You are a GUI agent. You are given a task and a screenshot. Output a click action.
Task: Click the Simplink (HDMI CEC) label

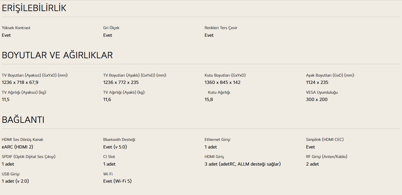325,140
